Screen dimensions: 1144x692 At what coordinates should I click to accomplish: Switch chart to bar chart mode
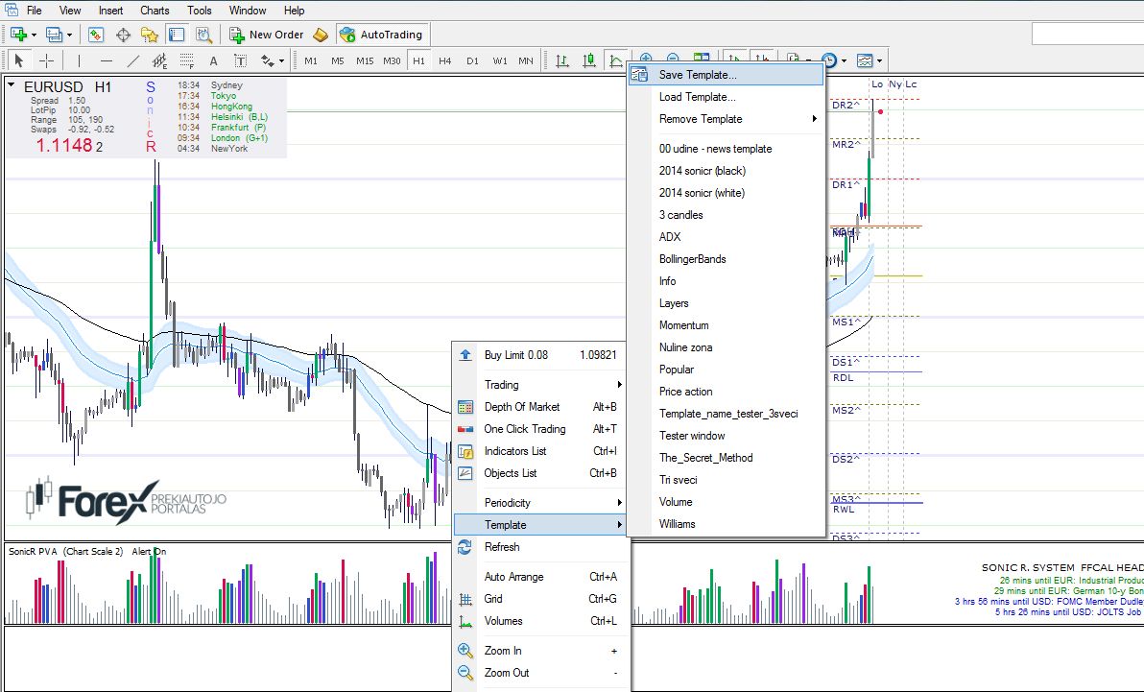pos(562,60)
